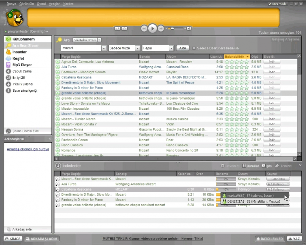Click play icon beside Nessun Dorma
The width and height of the screenshot is (306, 245).
(58, 129)
